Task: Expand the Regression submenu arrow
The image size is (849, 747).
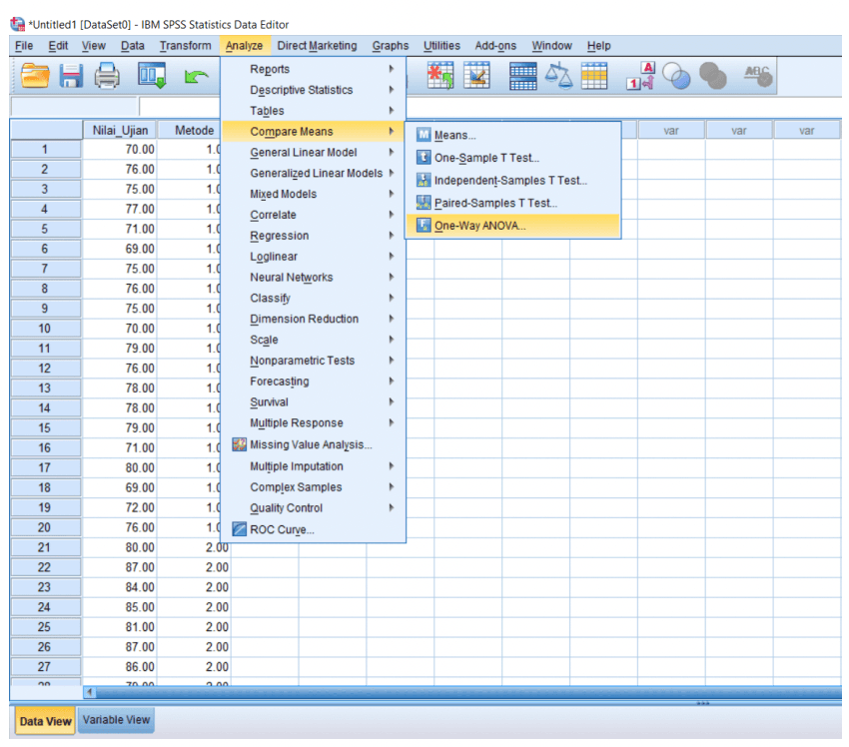Action: [391, 236]
